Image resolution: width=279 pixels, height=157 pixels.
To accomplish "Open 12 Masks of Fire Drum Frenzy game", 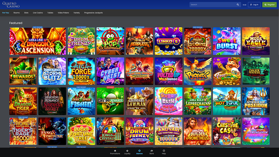I will (x=139, y=131).
